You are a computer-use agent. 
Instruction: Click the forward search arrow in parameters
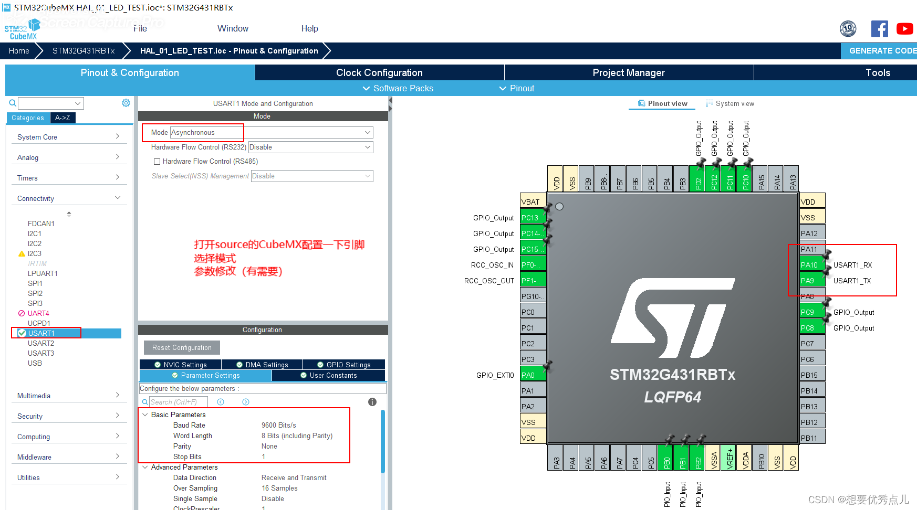pyautogui.click(x=245, y=401)
